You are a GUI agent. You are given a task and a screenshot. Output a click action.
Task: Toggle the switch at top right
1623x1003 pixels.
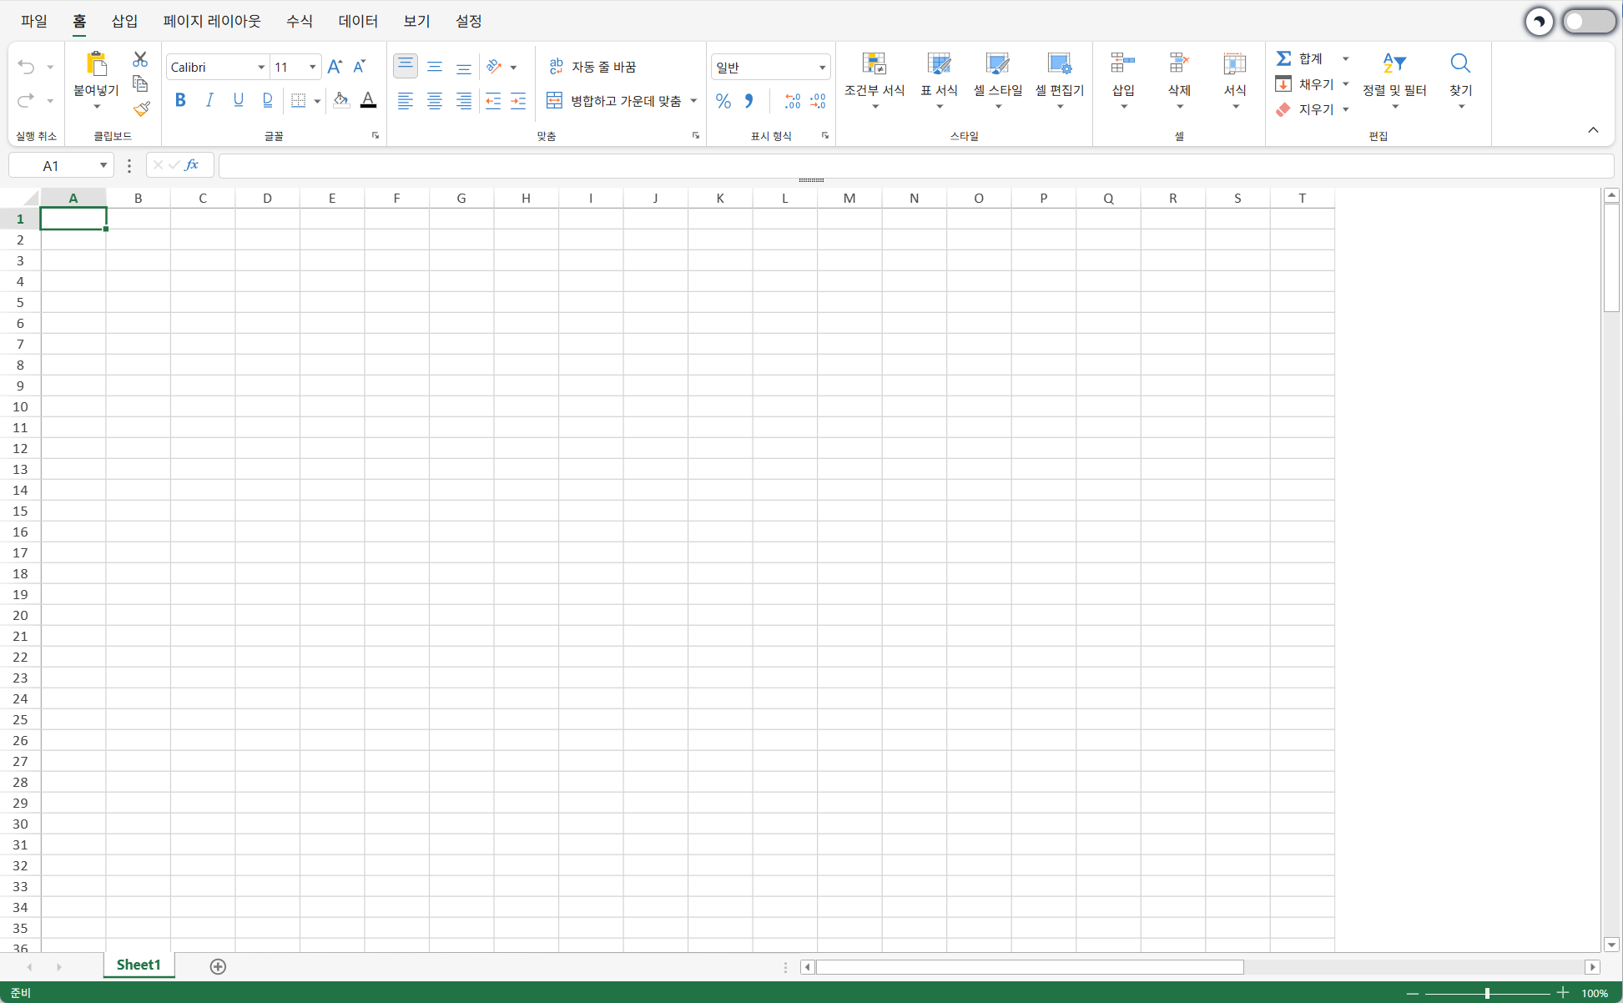1589,22
